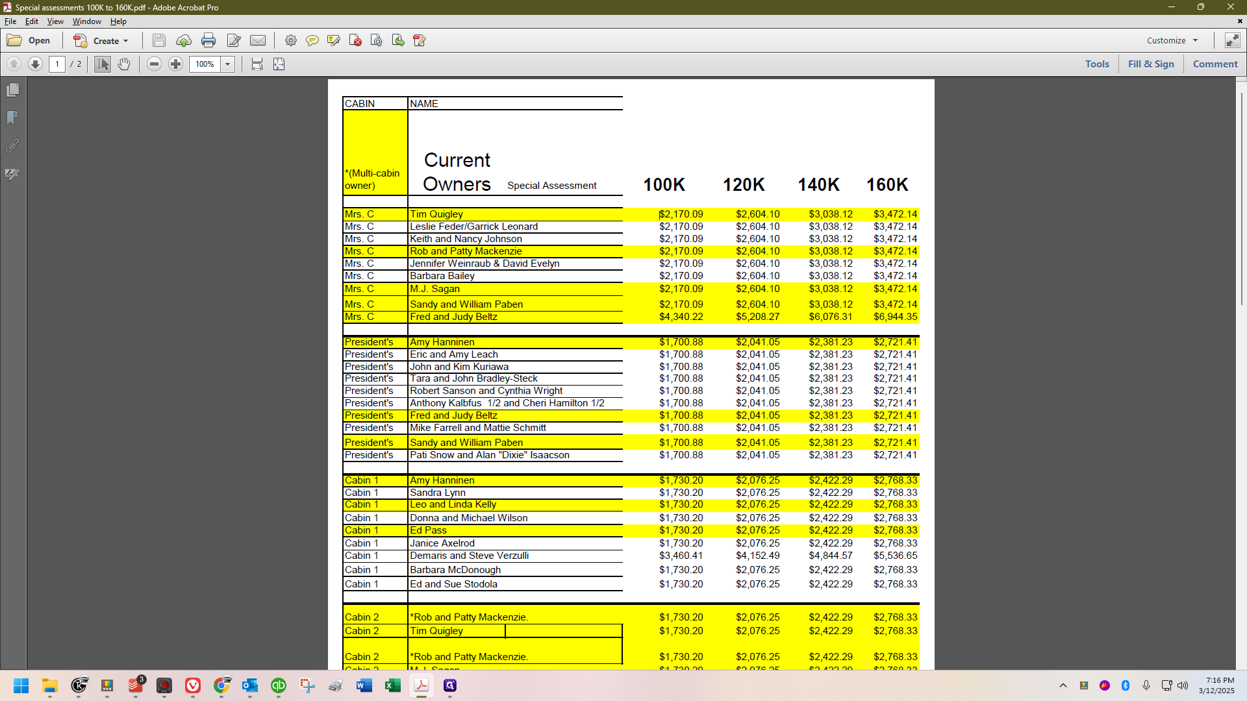Click the Print icon in toolbar

(208, 40)
